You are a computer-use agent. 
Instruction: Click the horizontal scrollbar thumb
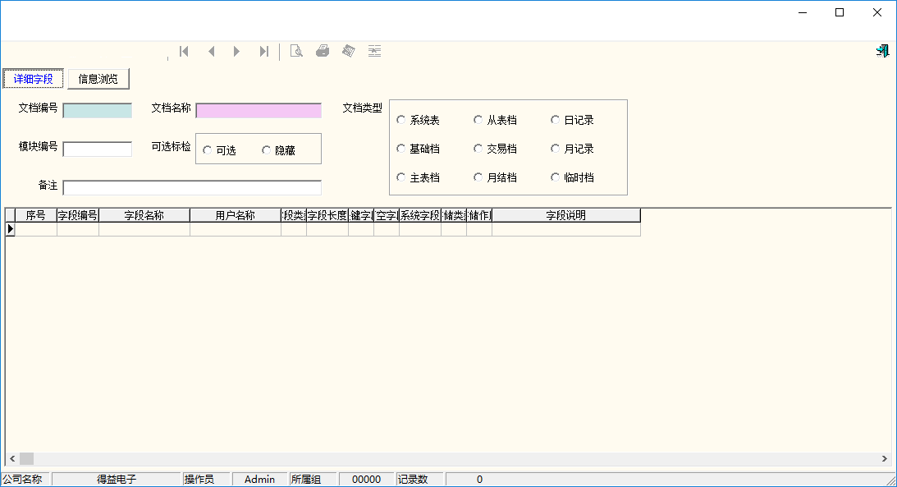pyautogui.click(x=27, y=458)
